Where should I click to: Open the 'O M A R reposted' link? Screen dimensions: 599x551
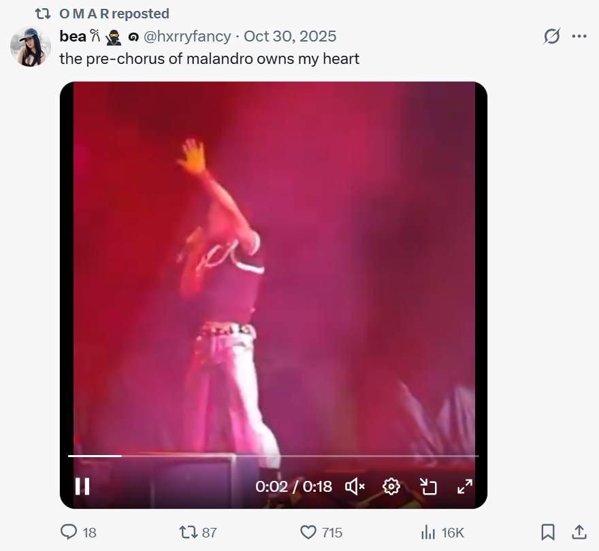114,14
